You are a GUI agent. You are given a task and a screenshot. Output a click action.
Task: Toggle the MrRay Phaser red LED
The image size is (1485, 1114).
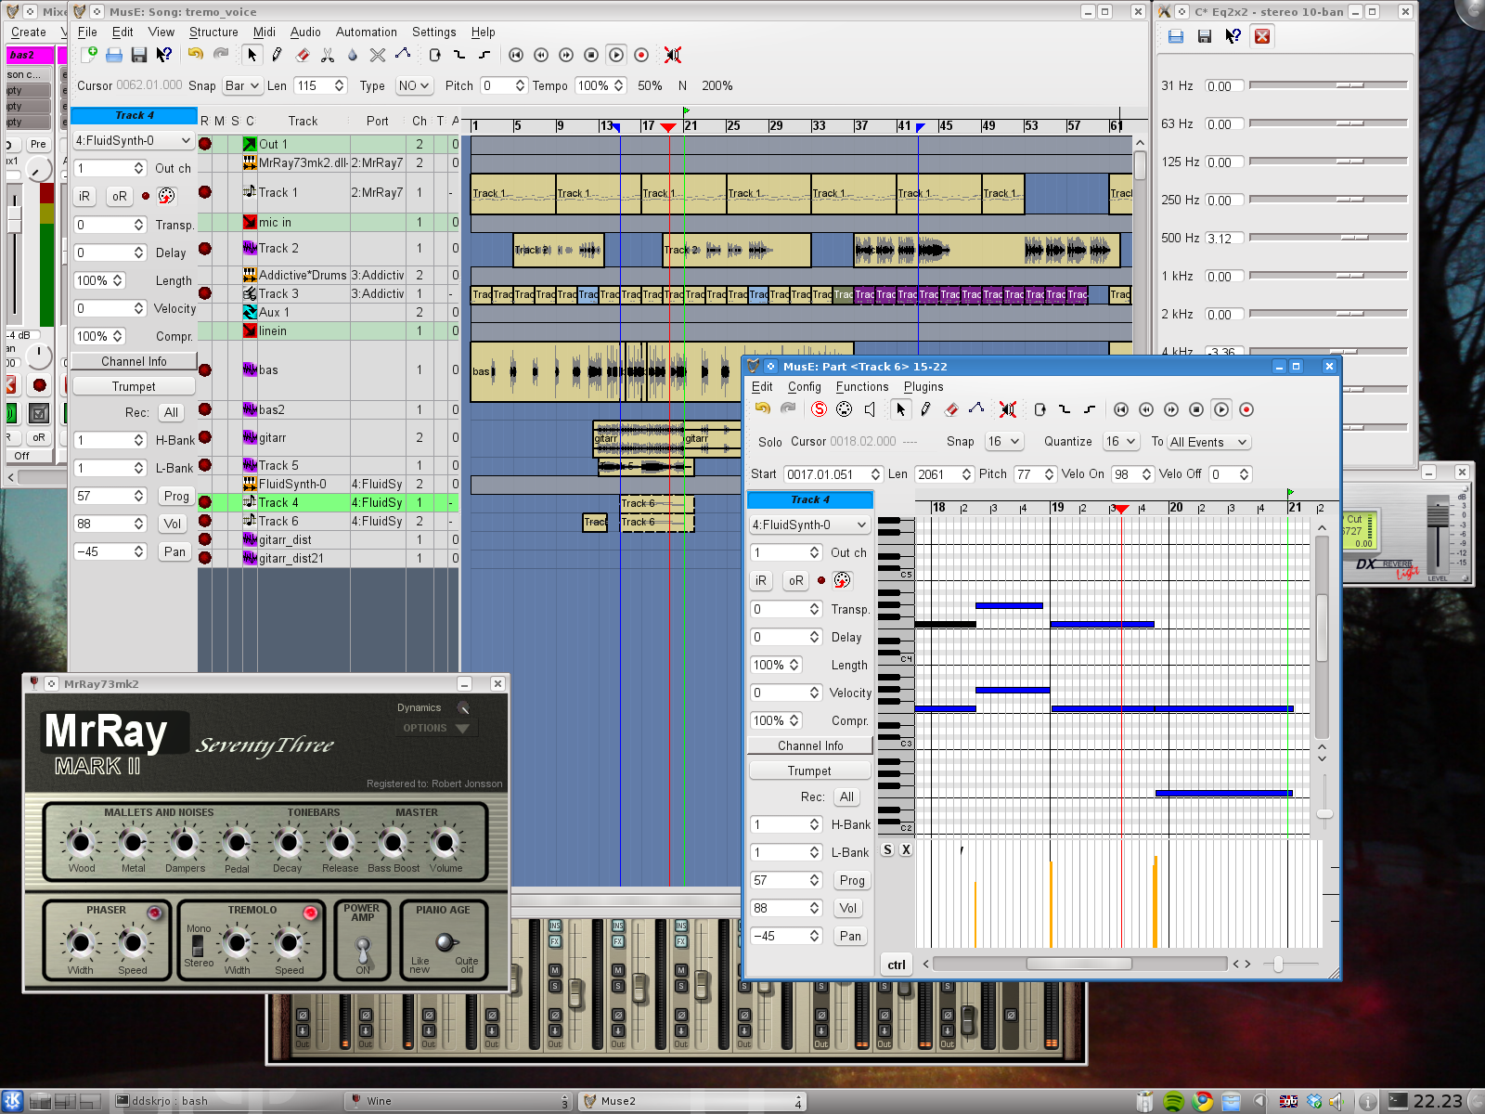coord(155,913)
